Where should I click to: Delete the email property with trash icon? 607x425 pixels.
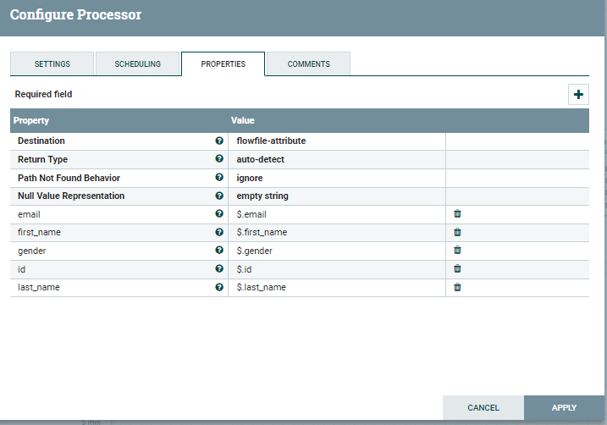pyautogui.click(x=457, y=213)
